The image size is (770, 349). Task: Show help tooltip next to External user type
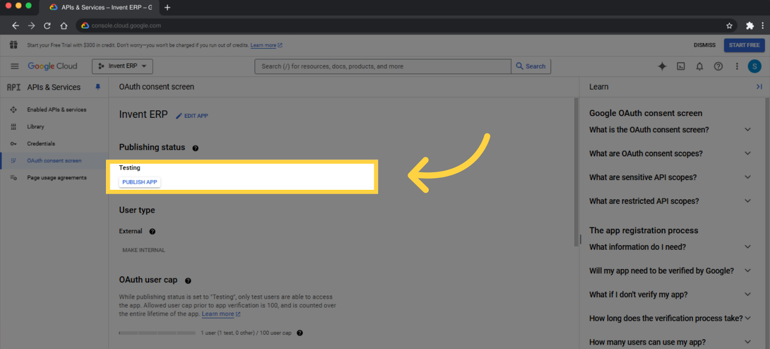click(152, 231)
